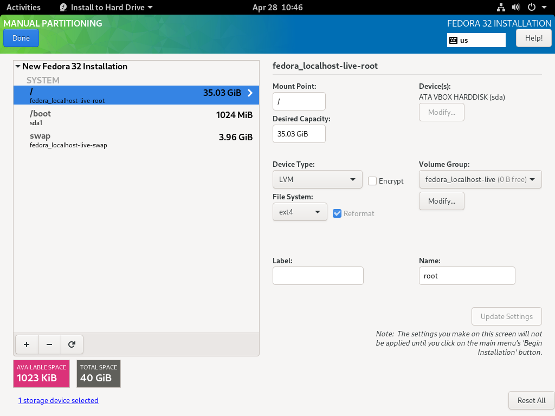Click the AVAILABLE SPACE 1023 KiB box
The image size is (555, 416).
point(41,374)
